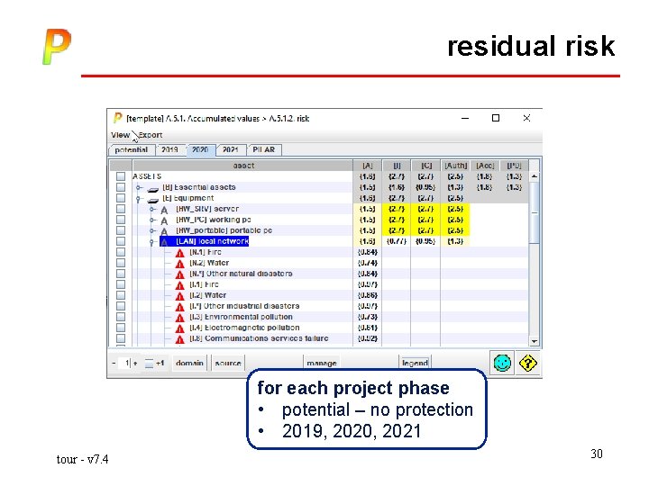Expand the HW_SRV server node
This screenshot has height=486, width=649.
tap(152, 209)
